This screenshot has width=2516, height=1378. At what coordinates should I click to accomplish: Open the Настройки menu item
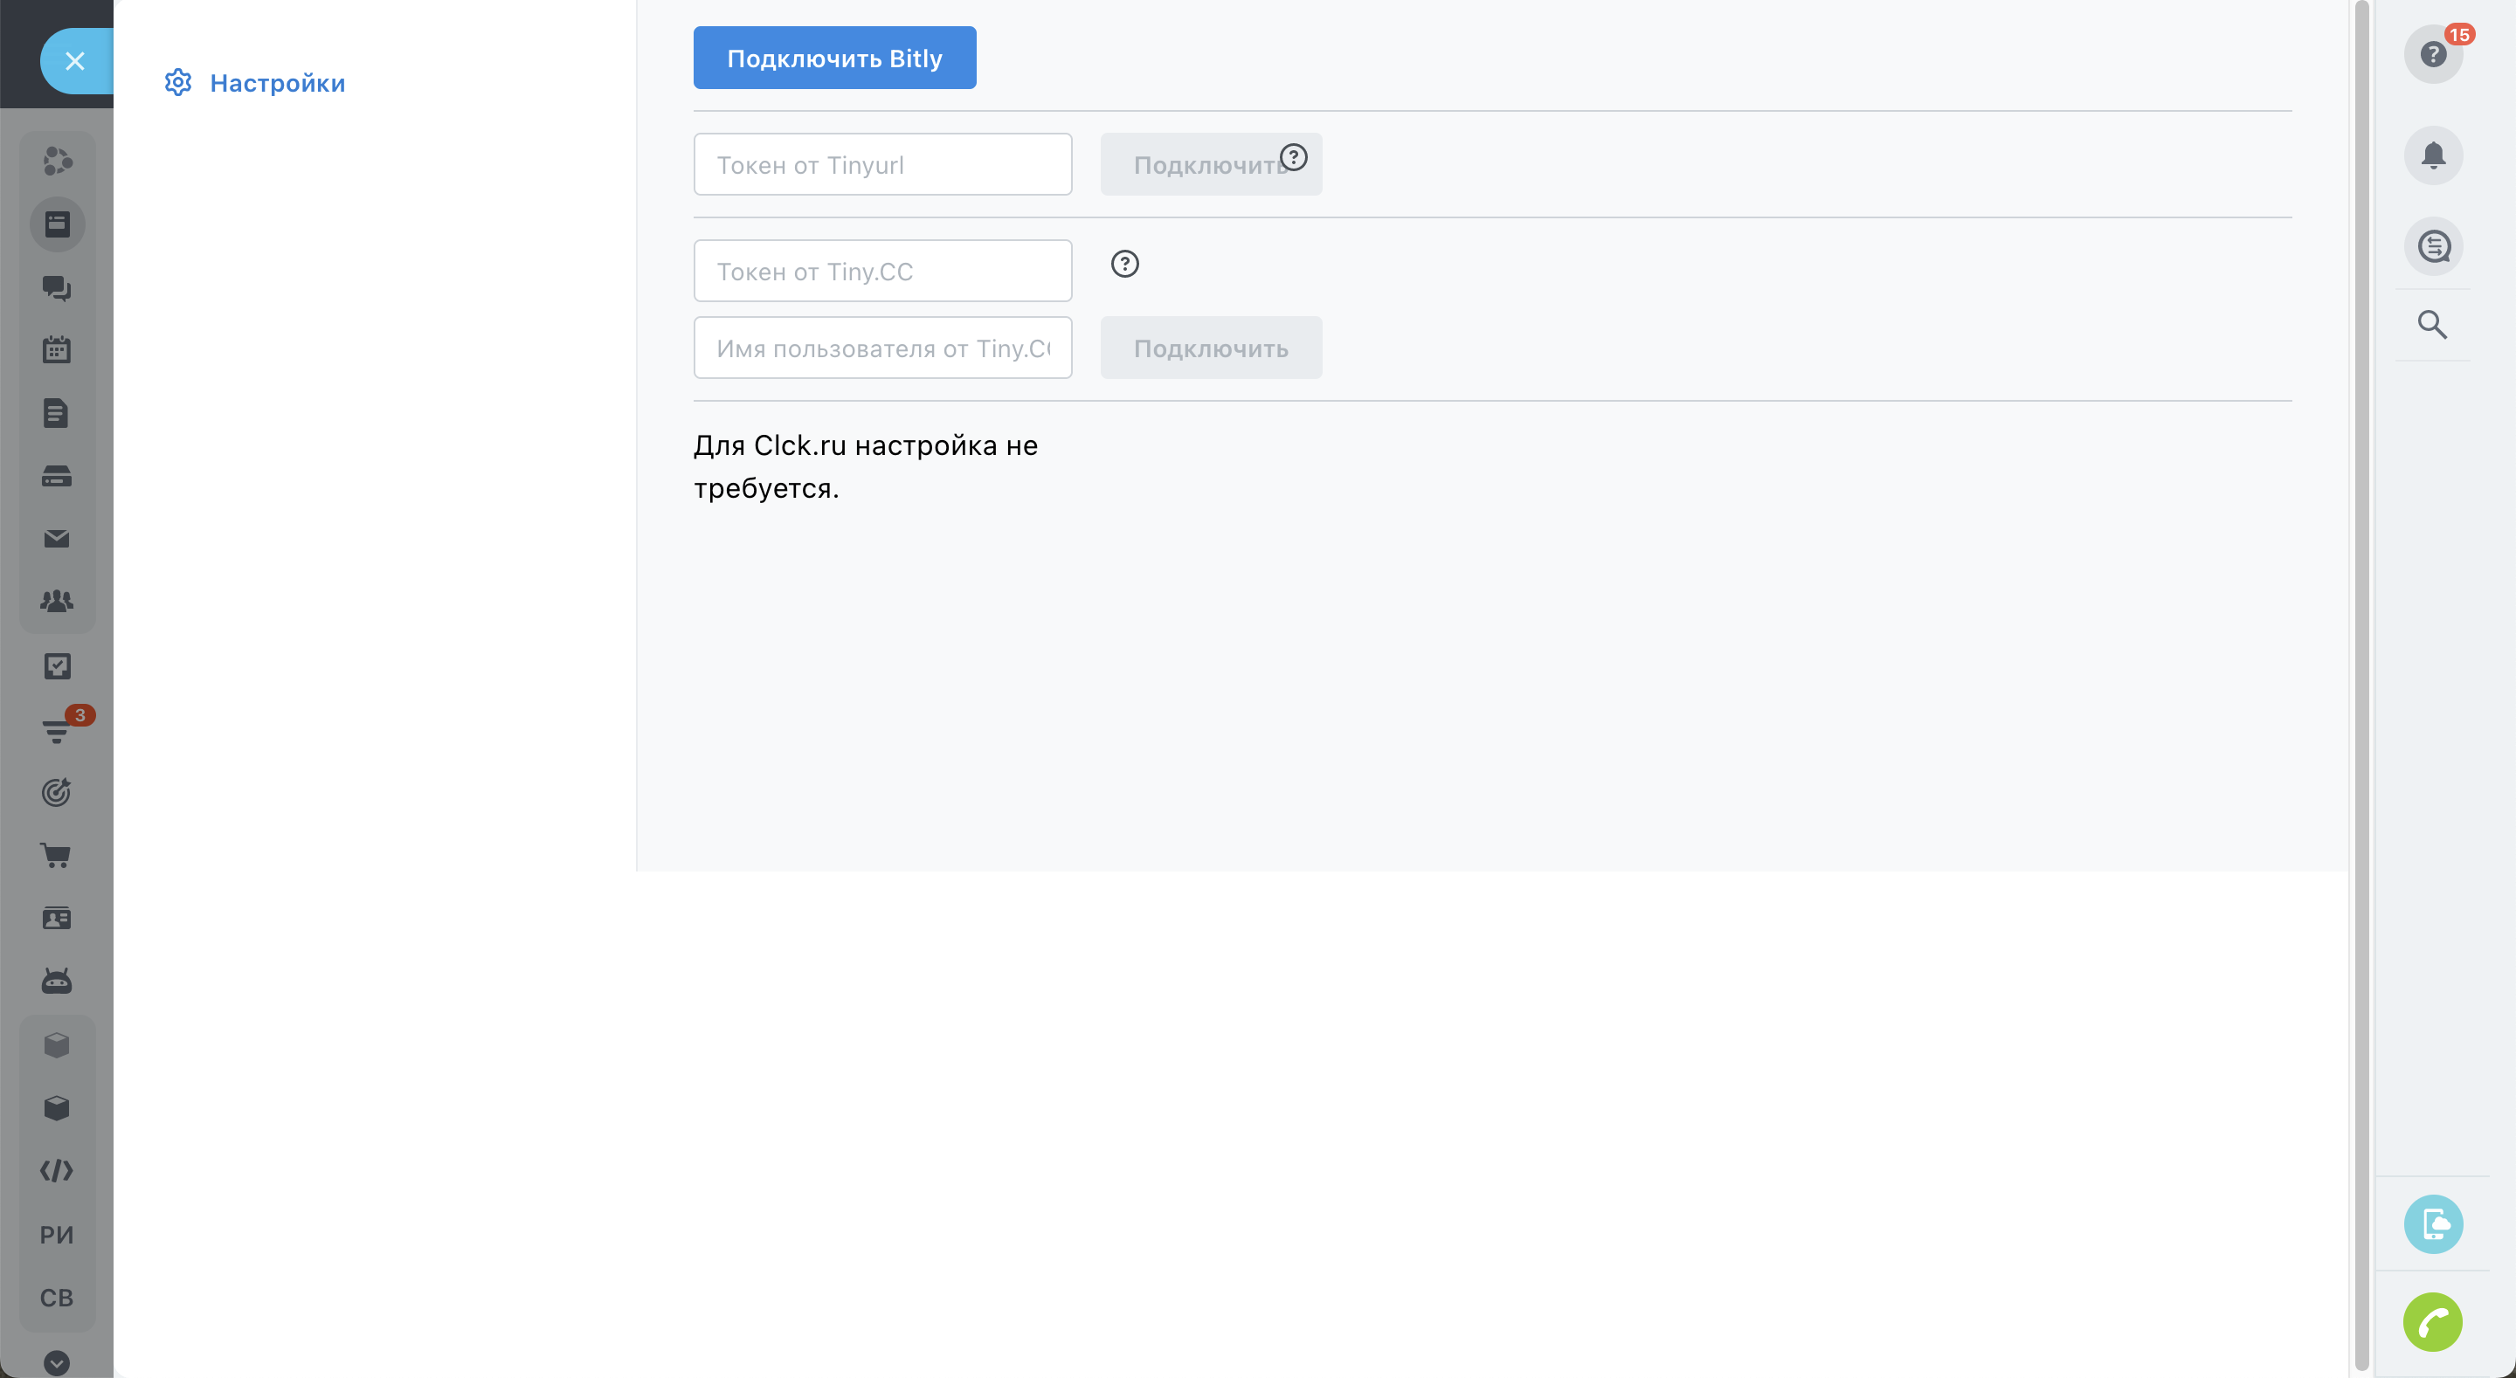[276, 83]
